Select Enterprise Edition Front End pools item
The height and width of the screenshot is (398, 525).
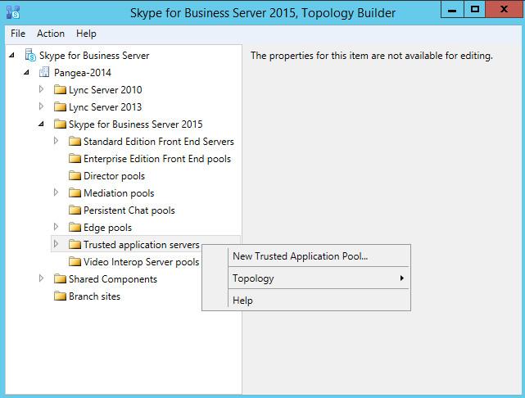click(x=157, y=159)
